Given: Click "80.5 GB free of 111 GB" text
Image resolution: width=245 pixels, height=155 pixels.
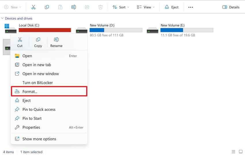Looking at the screenshot, I should (107, 35).
